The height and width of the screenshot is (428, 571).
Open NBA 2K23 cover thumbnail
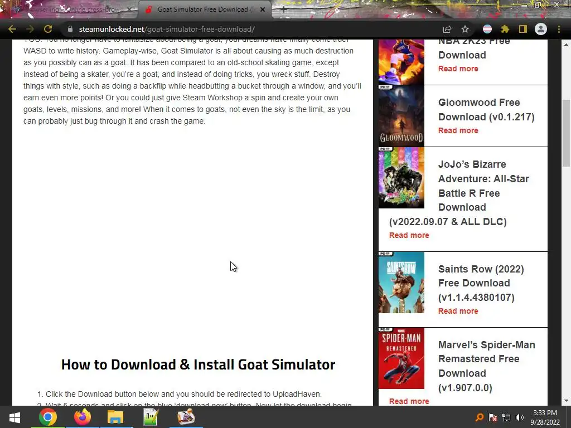coord(401,62)
